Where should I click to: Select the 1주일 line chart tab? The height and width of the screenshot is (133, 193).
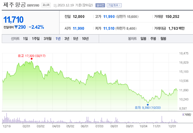point(36,39)
